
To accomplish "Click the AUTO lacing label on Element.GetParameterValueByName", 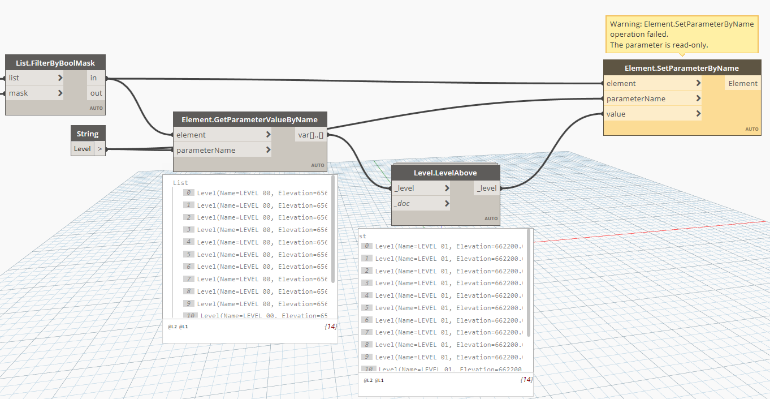I will pyautogui.click(x=318, y=165).
